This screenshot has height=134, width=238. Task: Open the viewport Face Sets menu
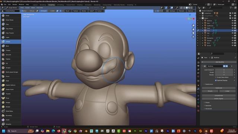click(x=40, y=7)
